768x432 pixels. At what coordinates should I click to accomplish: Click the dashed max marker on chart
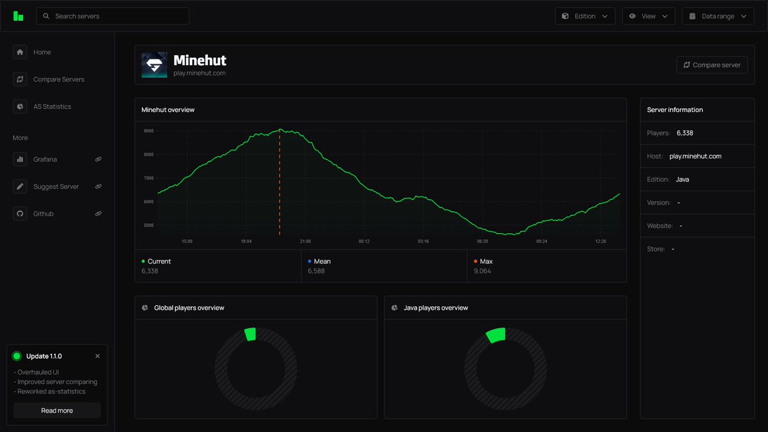click(280, 182)
